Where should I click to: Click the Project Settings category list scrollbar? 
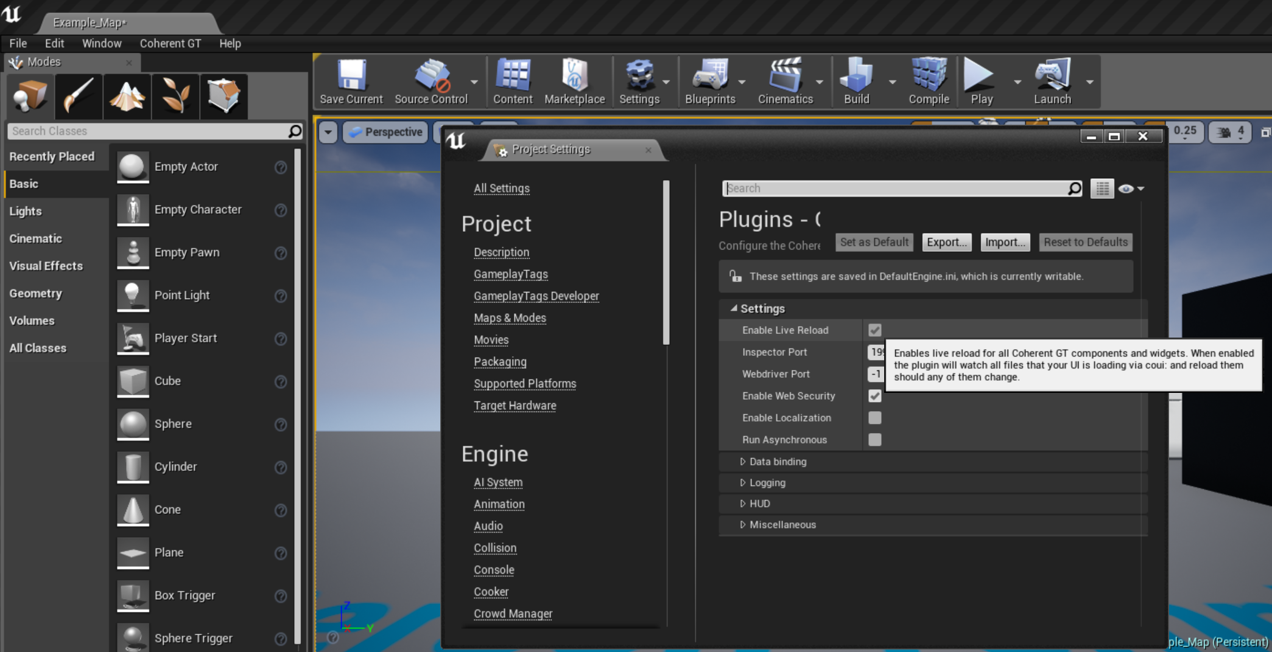point(666,263)
